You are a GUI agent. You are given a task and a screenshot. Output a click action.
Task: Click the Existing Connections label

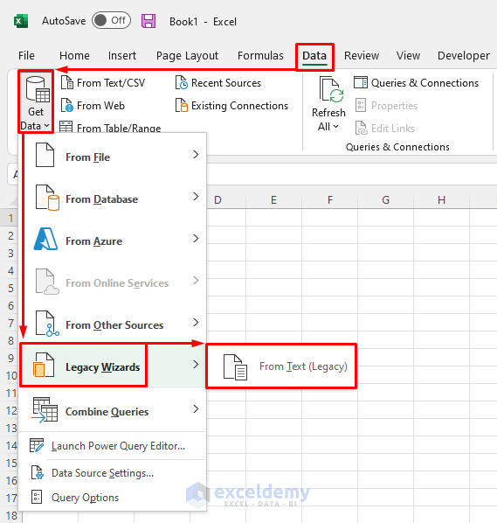pyautogui.click(x=239, y=106)
